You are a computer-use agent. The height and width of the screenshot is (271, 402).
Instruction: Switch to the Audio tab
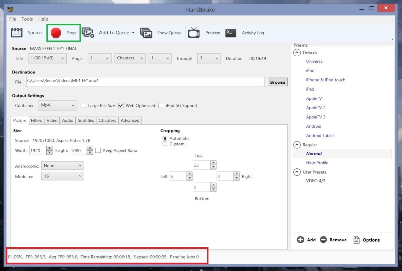click(68, 120)
